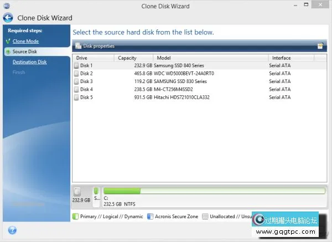Click the Disk 5 drive icon
Image resolution: width=332 pixels, height=242 pixels.
click(x=76, y=97)
